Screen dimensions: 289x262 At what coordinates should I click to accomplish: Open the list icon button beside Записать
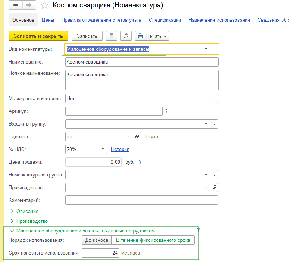[x=111, y=36]
